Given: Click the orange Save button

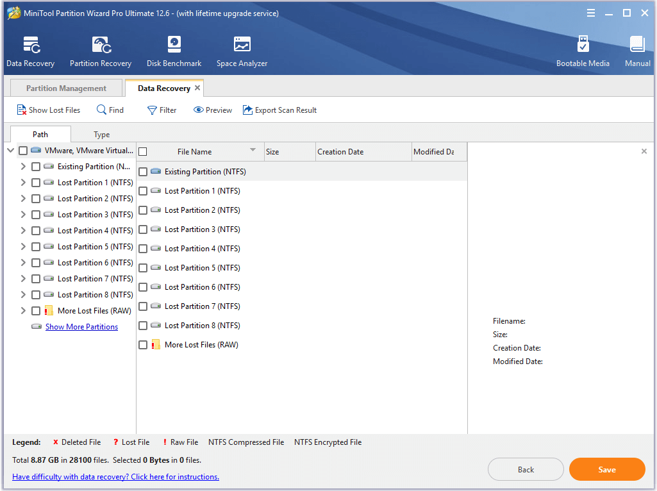Looking at the screenshot, I should coord(606,470).
